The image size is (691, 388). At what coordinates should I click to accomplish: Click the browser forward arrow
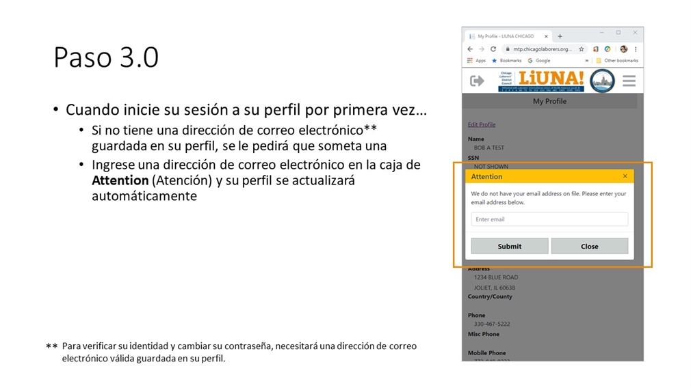[481, 49]
